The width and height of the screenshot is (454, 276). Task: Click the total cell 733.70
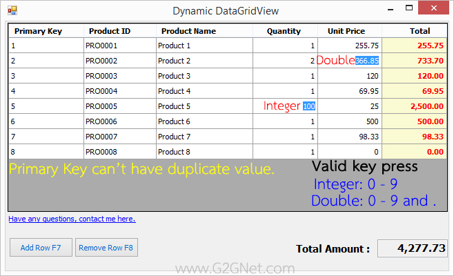tap(415, 61)
